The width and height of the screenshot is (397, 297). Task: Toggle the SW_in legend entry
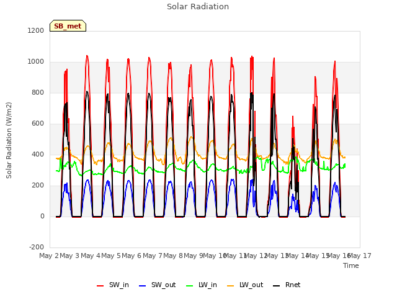click(x=113, y=285)
